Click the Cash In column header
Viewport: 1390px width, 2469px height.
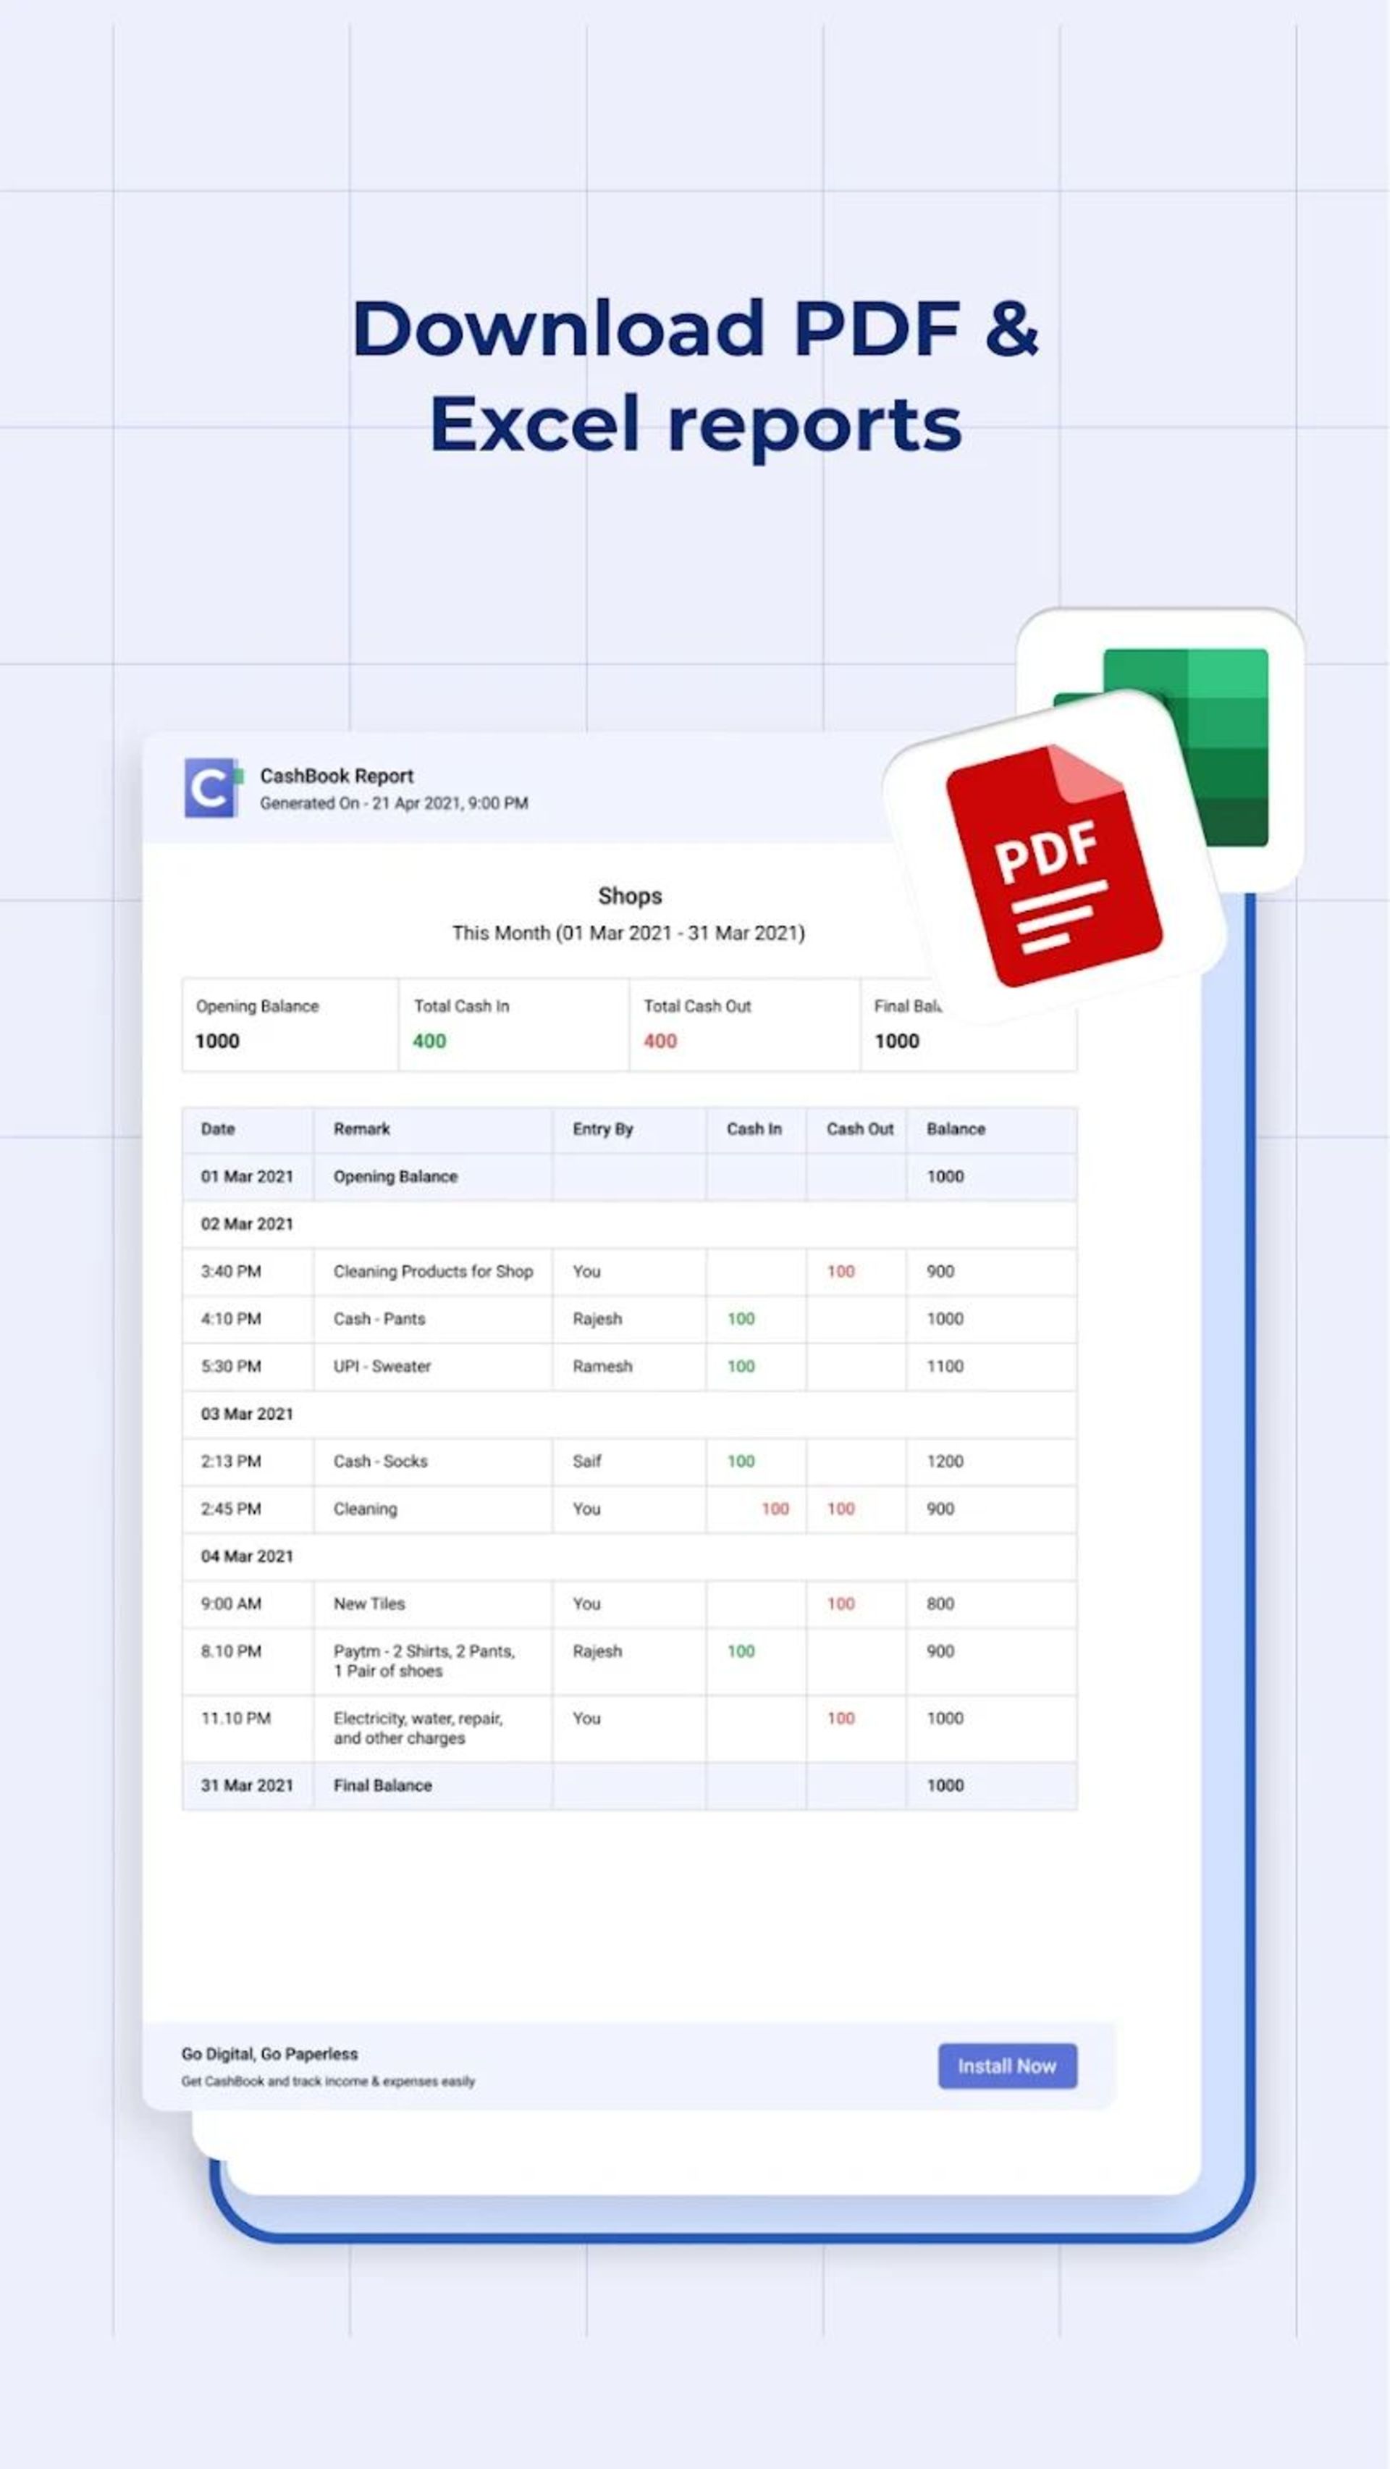[x=754, y=1128]
